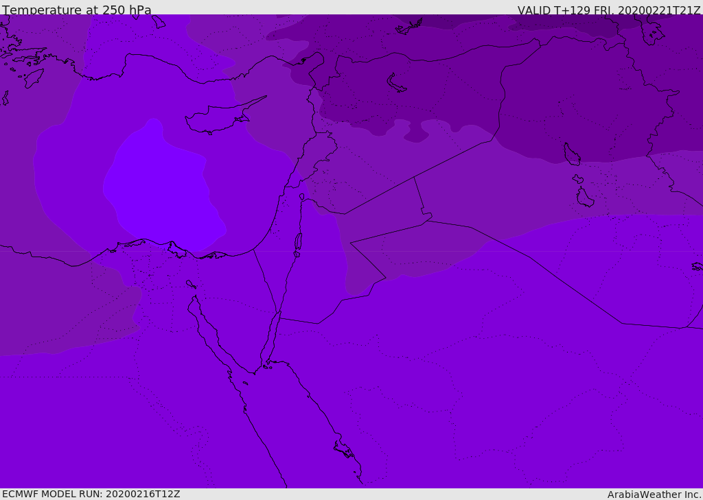Screen dimensions: 703x500
Task: Click the elongated lake in northern Syria
Action: (x=397, y=83)
